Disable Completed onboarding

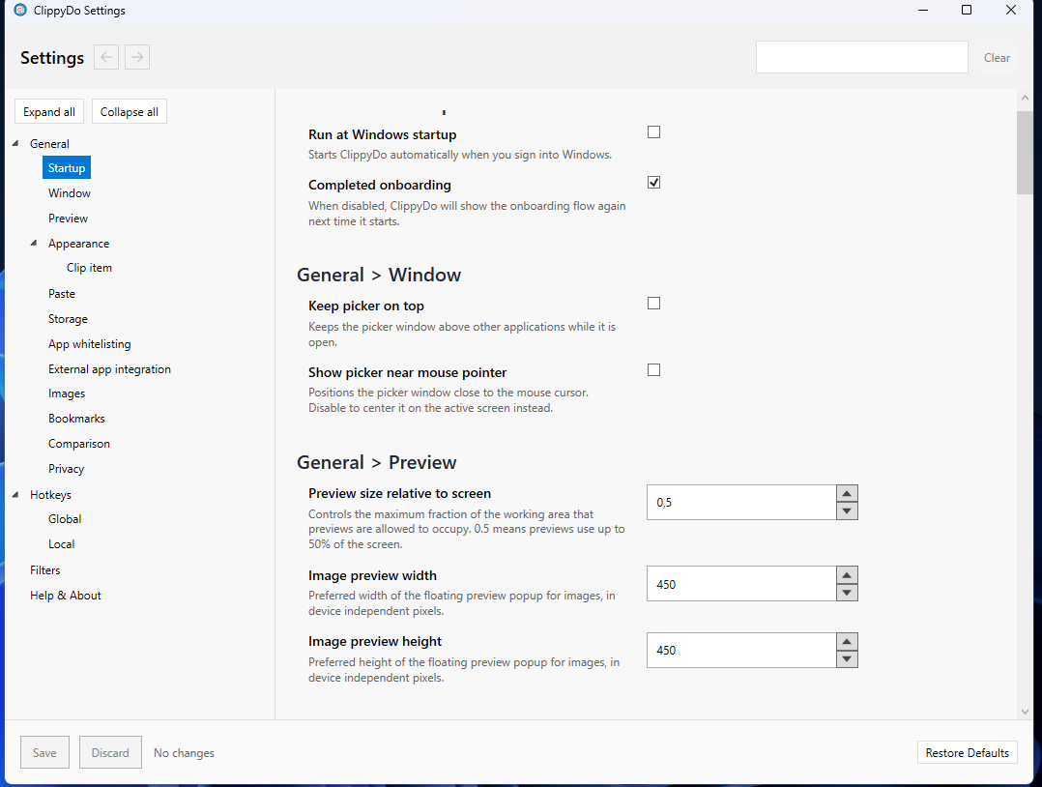pos(653,182)
